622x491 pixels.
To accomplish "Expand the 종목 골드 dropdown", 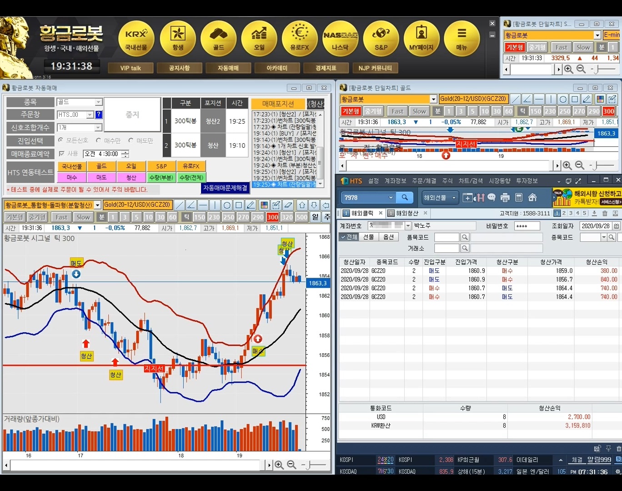I will 98,102.
